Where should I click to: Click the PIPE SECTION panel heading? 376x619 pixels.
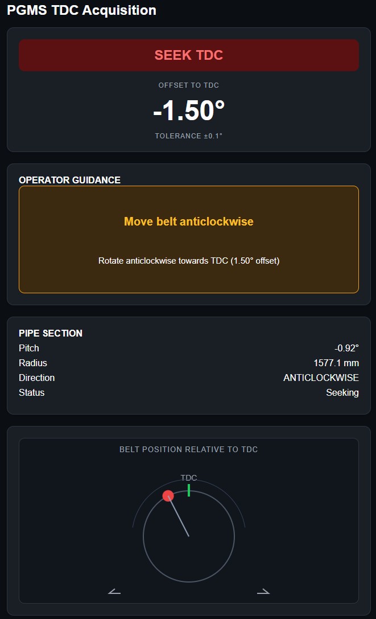(x=51, y=333)
